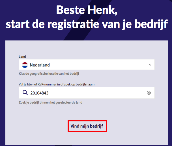Image resolution: width=172 pixels, height=146 pixels.
Task: Click the Land field label
Action: pyautogui.click(x=22, y=57)
